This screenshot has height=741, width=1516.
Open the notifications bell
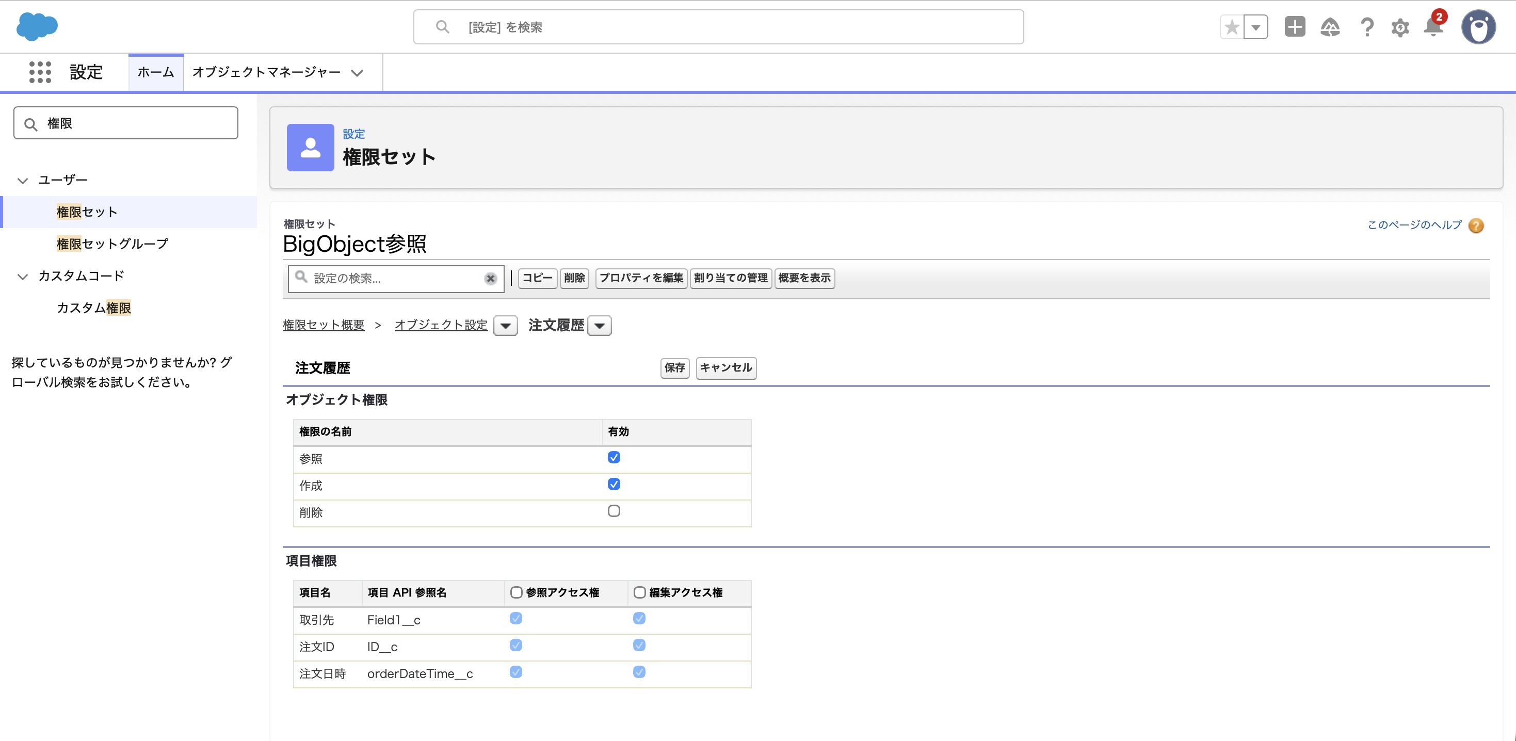click(1433, 27)
